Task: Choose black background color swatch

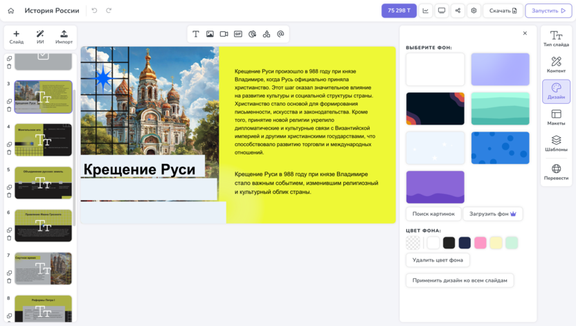Action: [449, 243]
